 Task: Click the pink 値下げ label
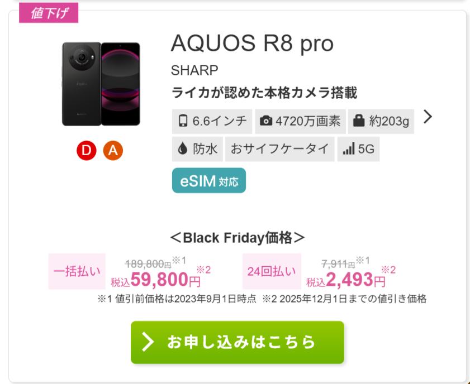click(x=49, y=13)
